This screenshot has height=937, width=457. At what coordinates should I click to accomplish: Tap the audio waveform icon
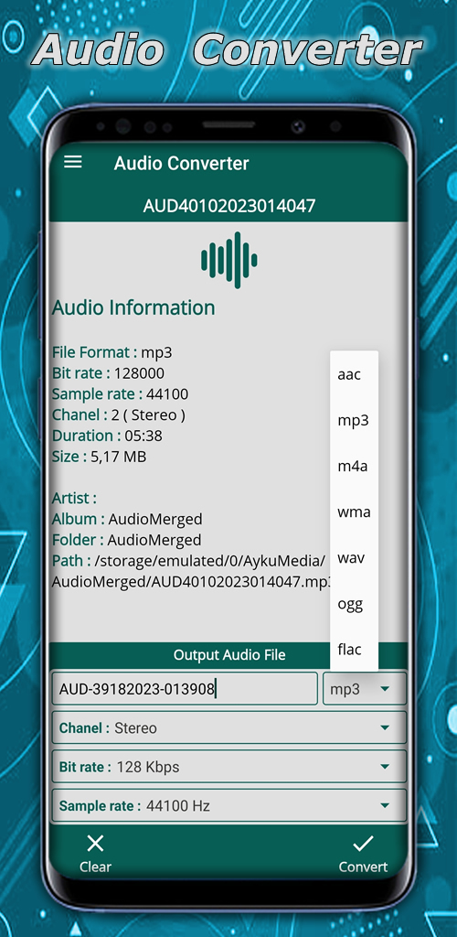229,260
